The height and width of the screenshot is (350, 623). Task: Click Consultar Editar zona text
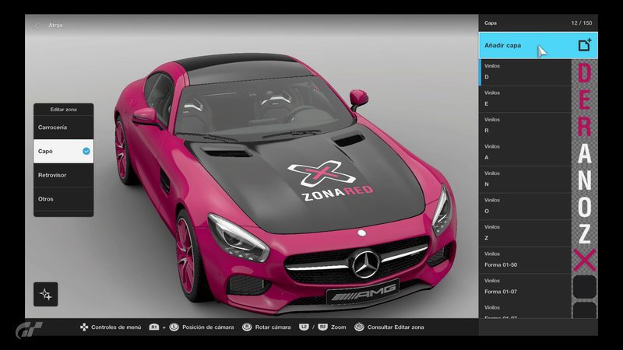click(396, 327)
